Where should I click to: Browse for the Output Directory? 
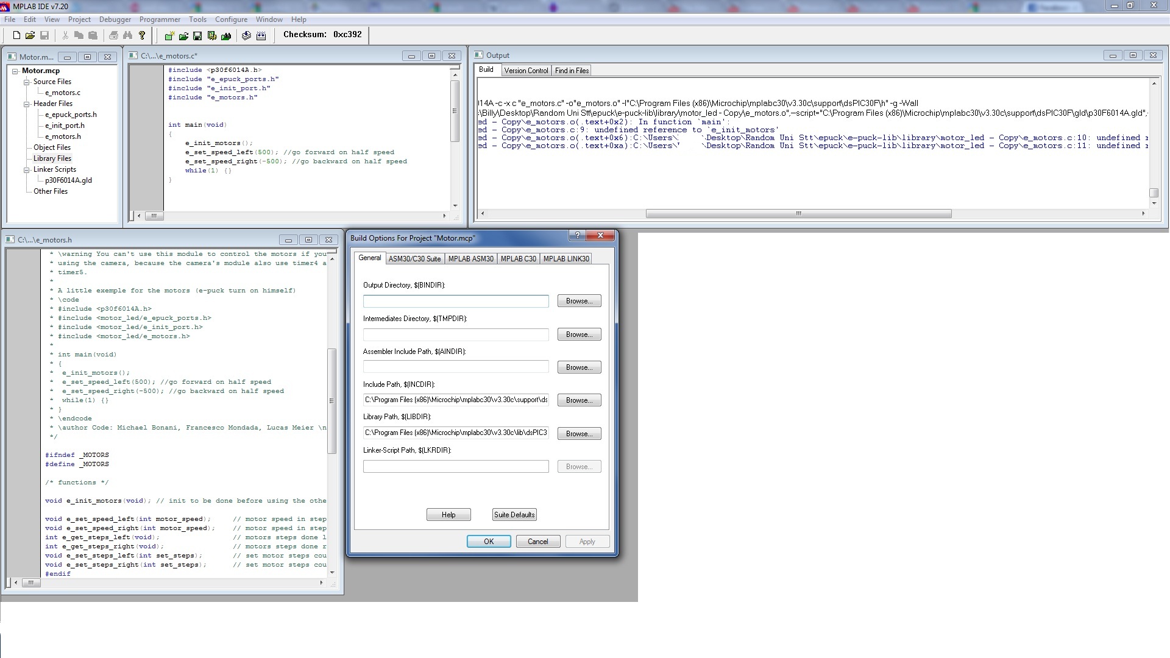(x=579, y=301)
